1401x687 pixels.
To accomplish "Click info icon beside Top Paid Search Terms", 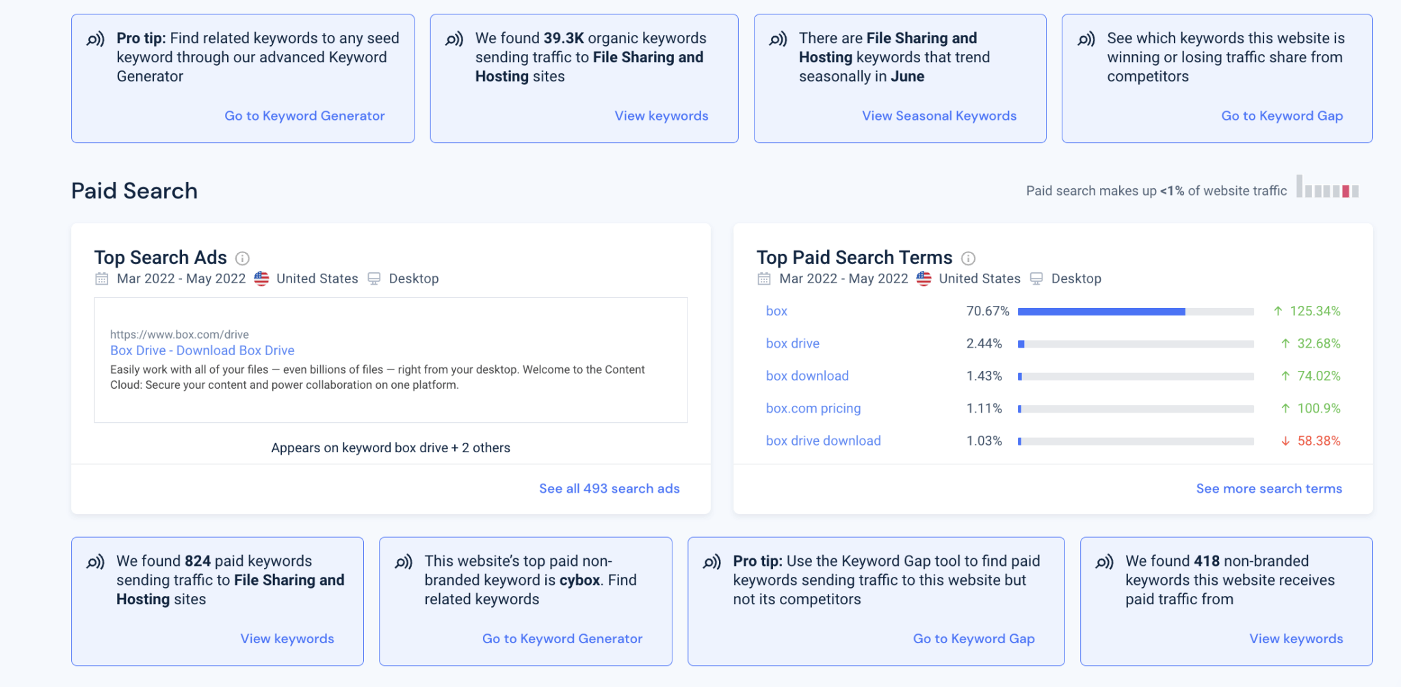I will (968, 258).
